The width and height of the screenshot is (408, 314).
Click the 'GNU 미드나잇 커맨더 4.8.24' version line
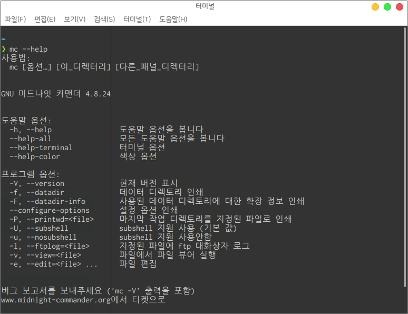pos(56,94)
